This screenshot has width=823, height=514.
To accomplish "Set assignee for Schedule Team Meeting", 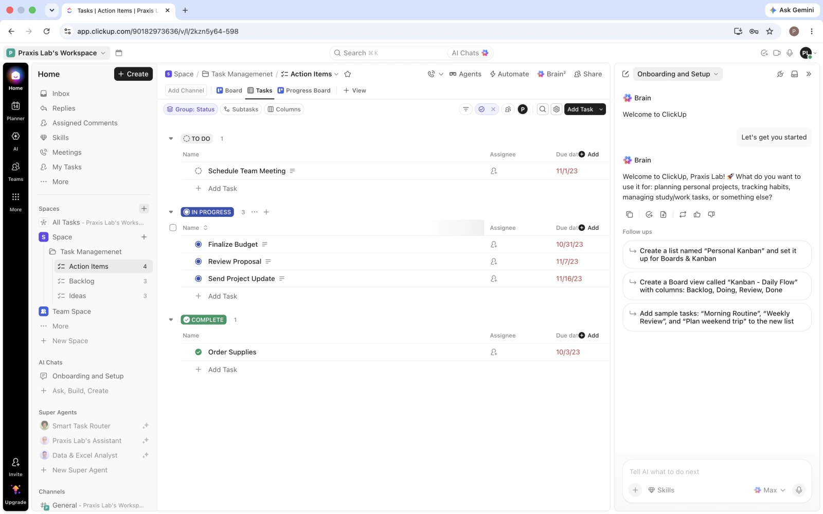I will (x=494, y=171).
